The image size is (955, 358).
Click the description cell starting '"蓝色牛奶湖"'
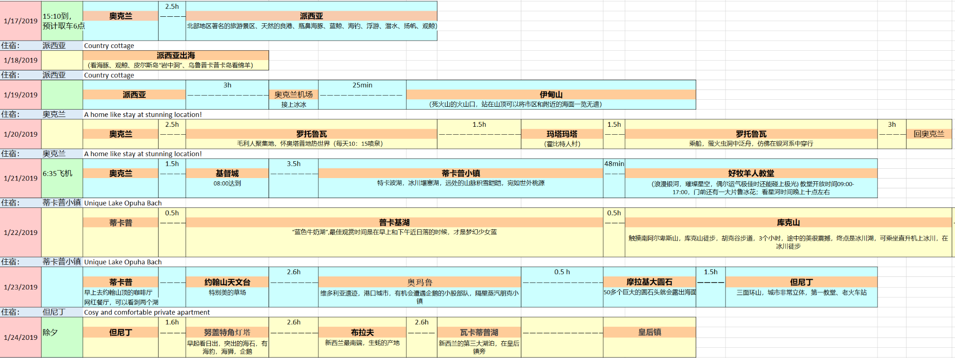pos(394,232)
